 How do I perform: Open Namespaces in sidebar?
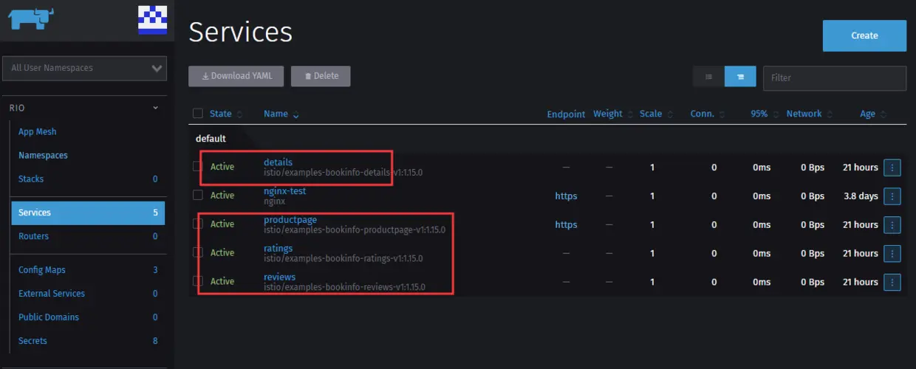pos(43,155)
